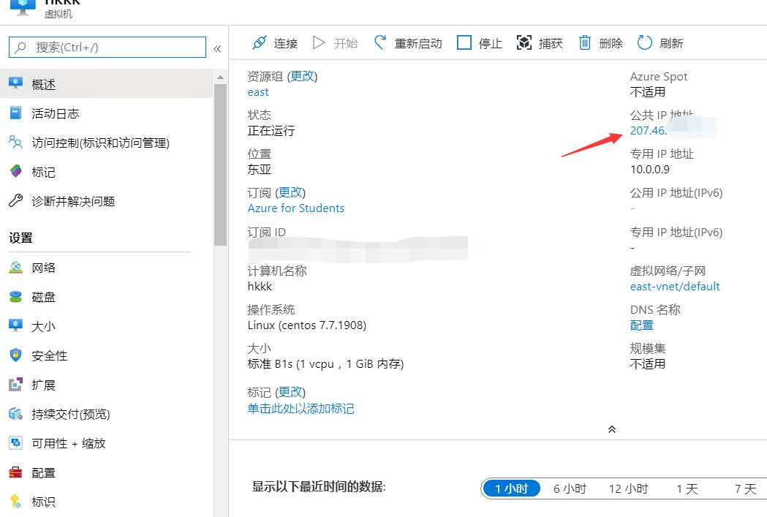Click the Tags (标记) icon in sidebar
767x517 pixels.
point(15,171)
